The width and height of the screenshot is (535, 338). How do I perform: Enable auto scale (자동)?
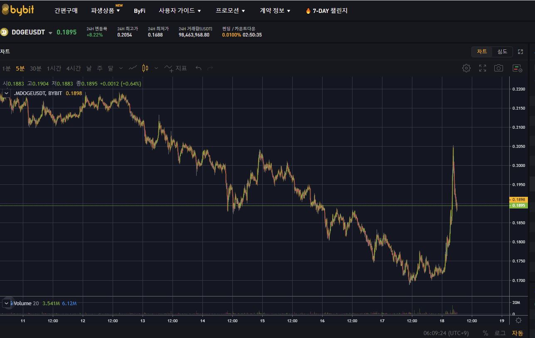pos(518,333)
